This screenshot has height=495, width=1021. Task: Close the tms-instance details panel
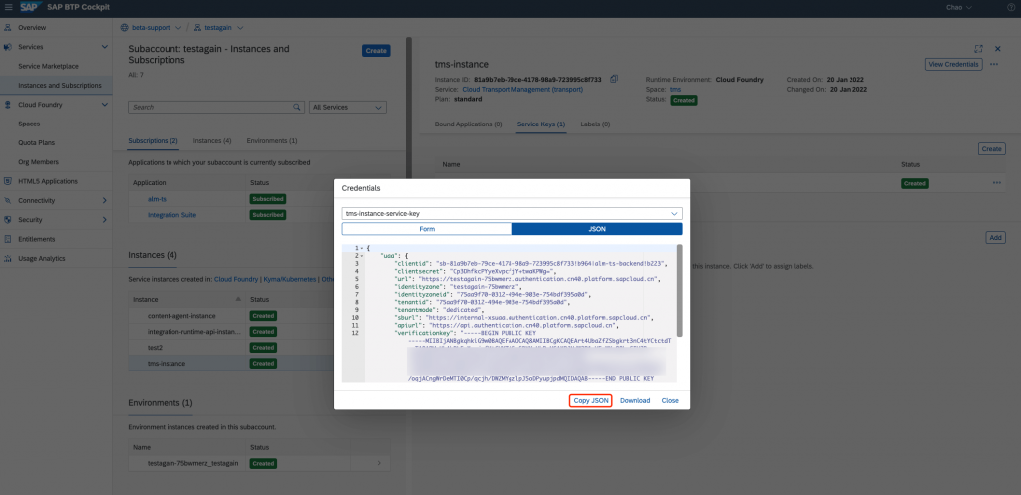click(x=997, y=49)
